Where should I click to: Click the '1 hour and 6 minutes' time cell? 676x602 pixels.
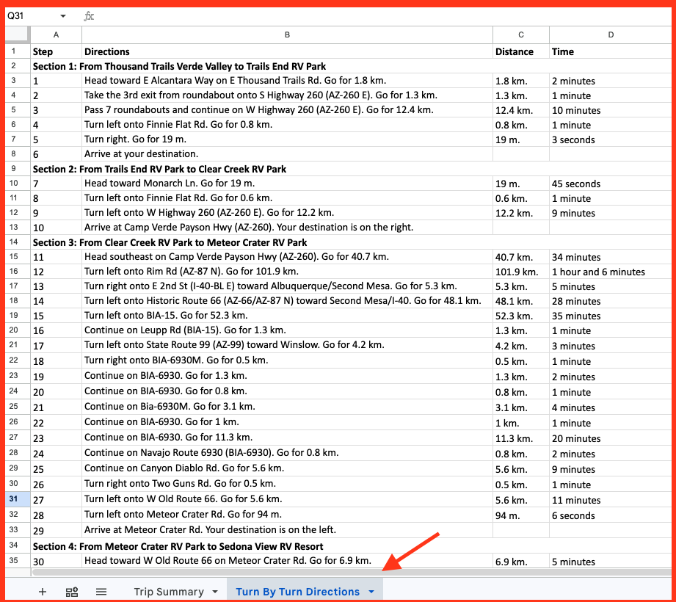pyautogui.click(x=611, y=271)
